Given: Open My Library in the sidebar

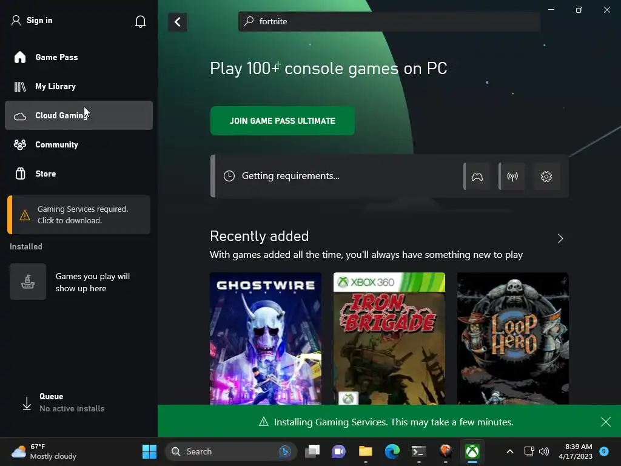Looking at the screenshot, I should point(78,86).
